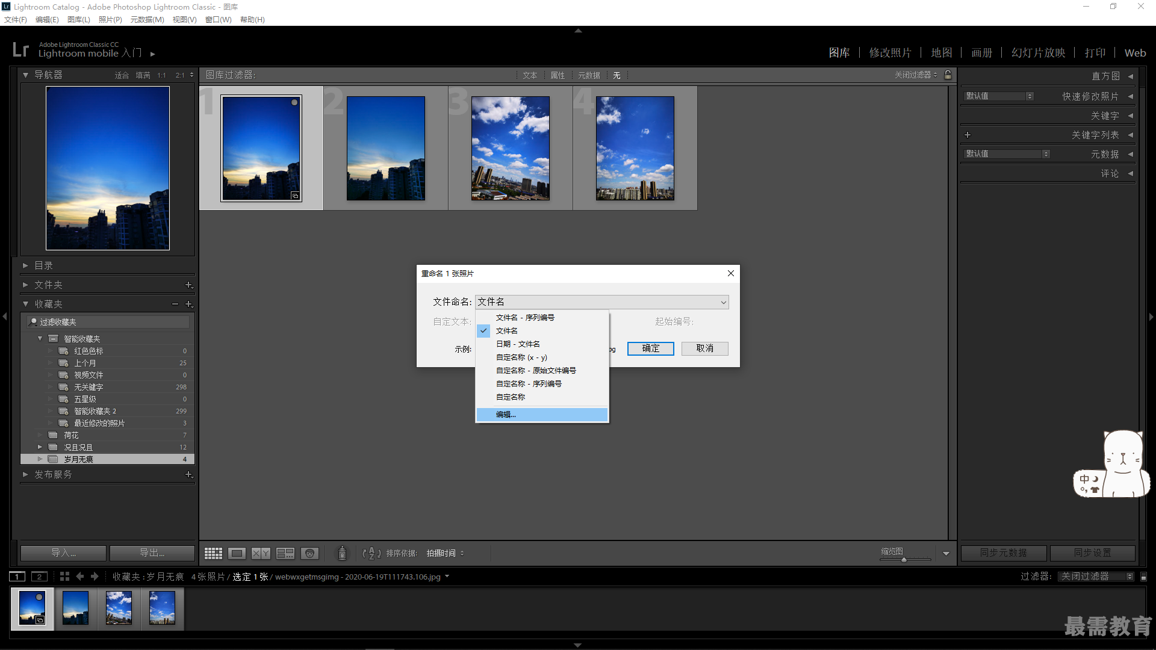Choose 编辑... to edit naming templates
This screenshot has height=650, width=1156.
click(542, 415)
